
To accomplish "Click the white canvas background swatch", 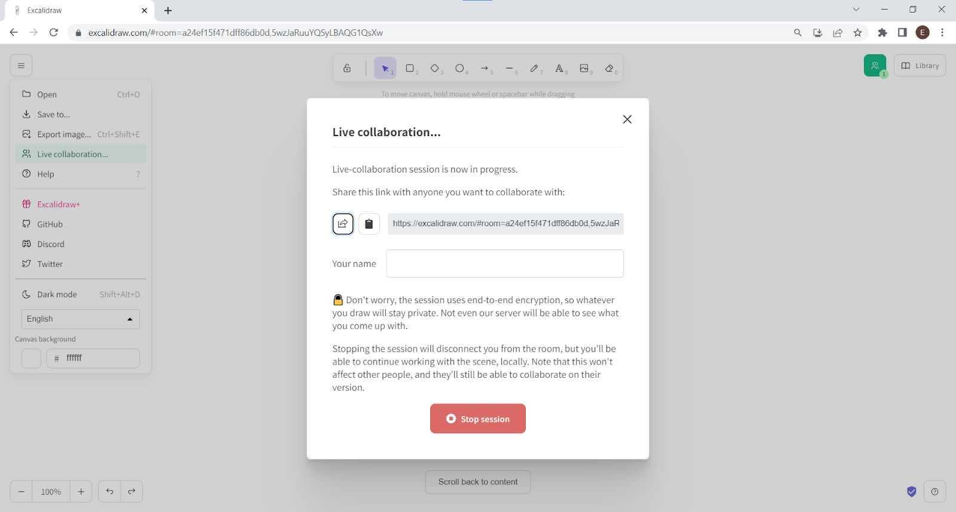I will point(31,359).
